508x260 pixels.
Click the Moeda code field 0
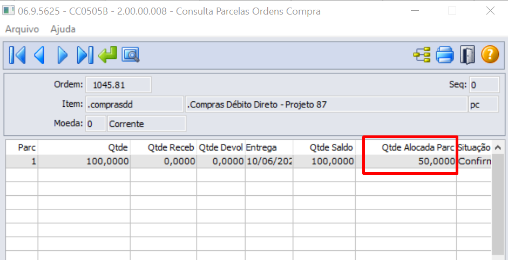pyautogui.click(x=96, y=124)
